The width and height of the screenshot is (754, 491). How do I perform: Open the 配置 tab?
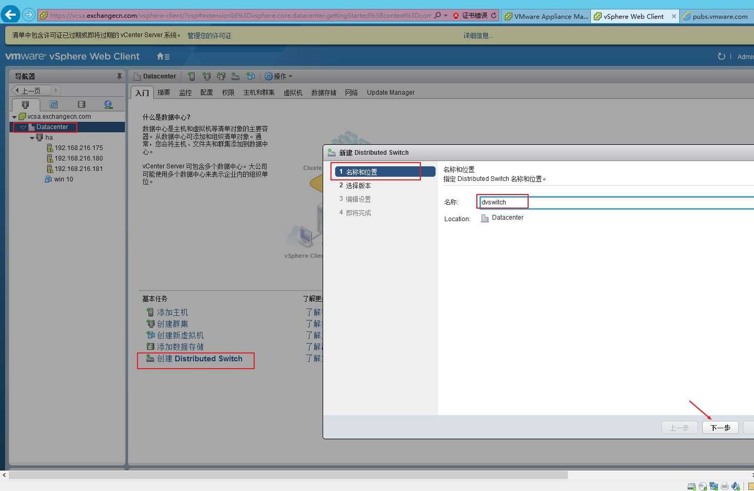[207, 93]
